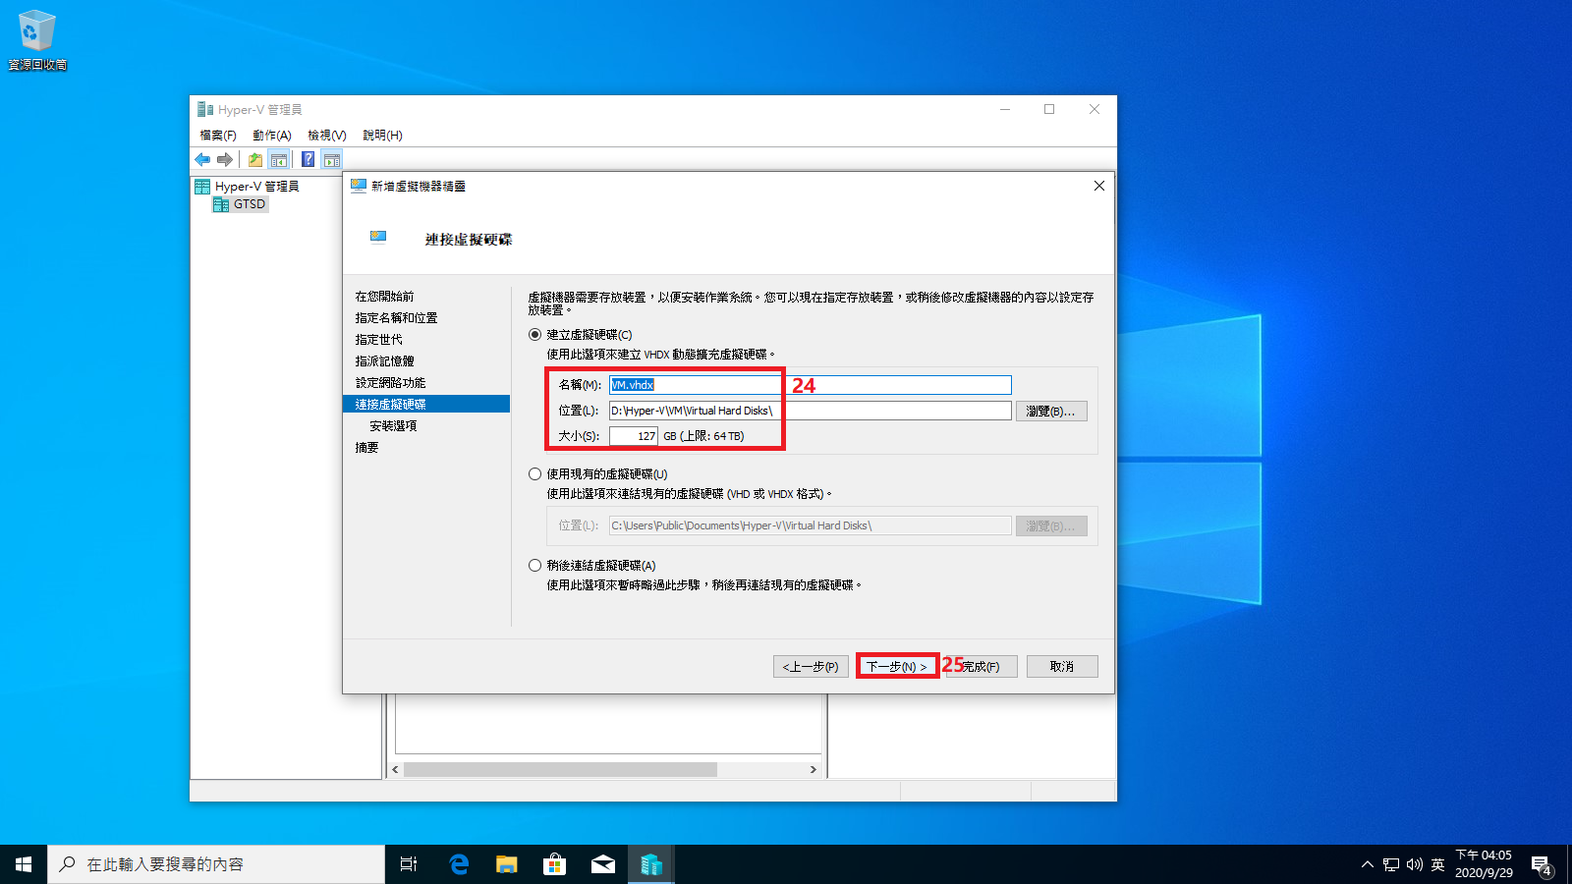Image resolution: width=1572 pixels, height=884 pixels.
Task: Toggle the show/hide action pane icon
Action: pyautogui.click(x=332, y=159)
